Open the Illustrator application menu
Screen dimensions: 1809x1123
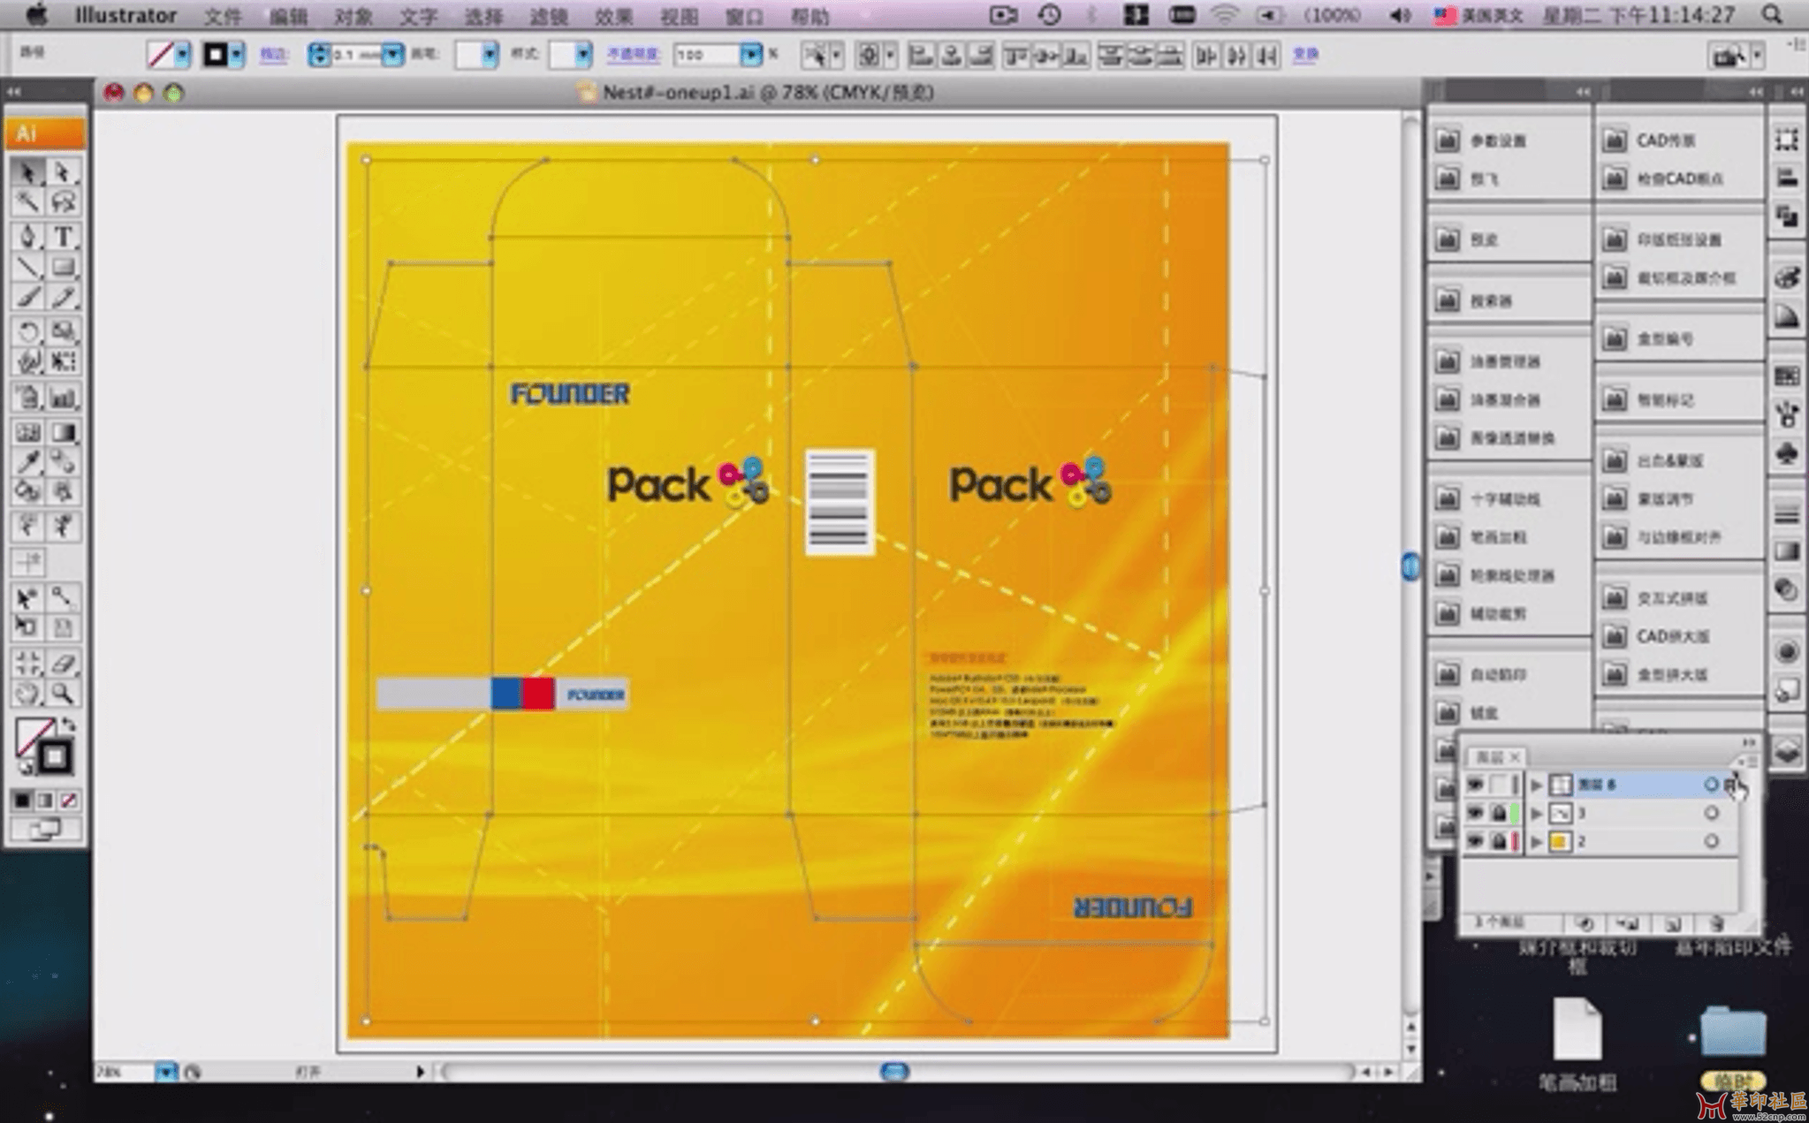tap(125, 15)
